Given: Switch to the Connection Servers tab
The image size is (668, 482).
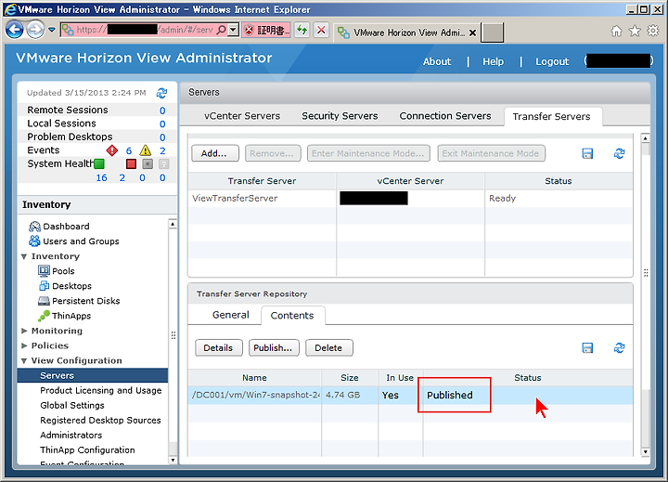Looking at the screenshot, I should point(445,116).
